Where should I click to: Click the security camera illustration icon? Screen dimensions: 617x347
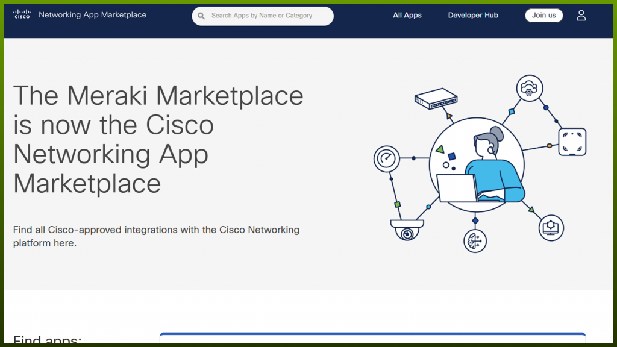407,230
